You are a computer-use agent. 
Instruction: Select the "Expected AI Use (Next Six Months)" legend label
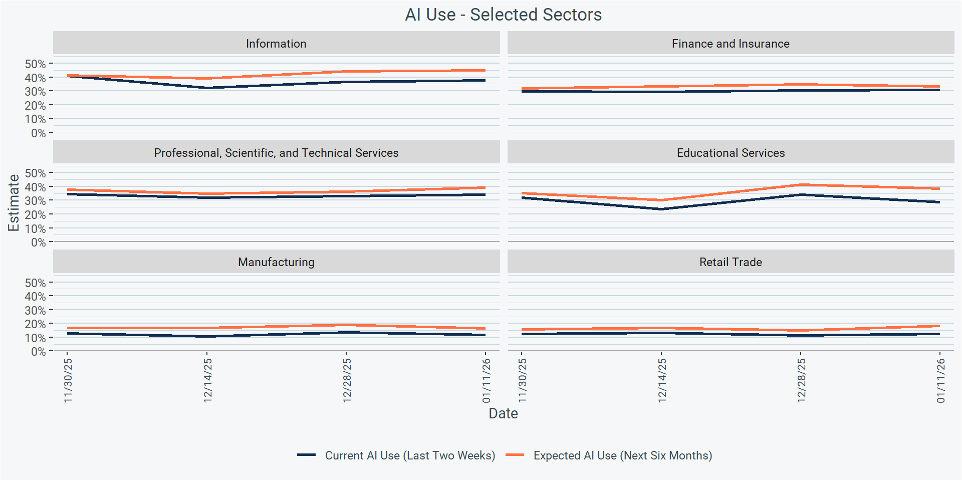[x=622, y=455]
